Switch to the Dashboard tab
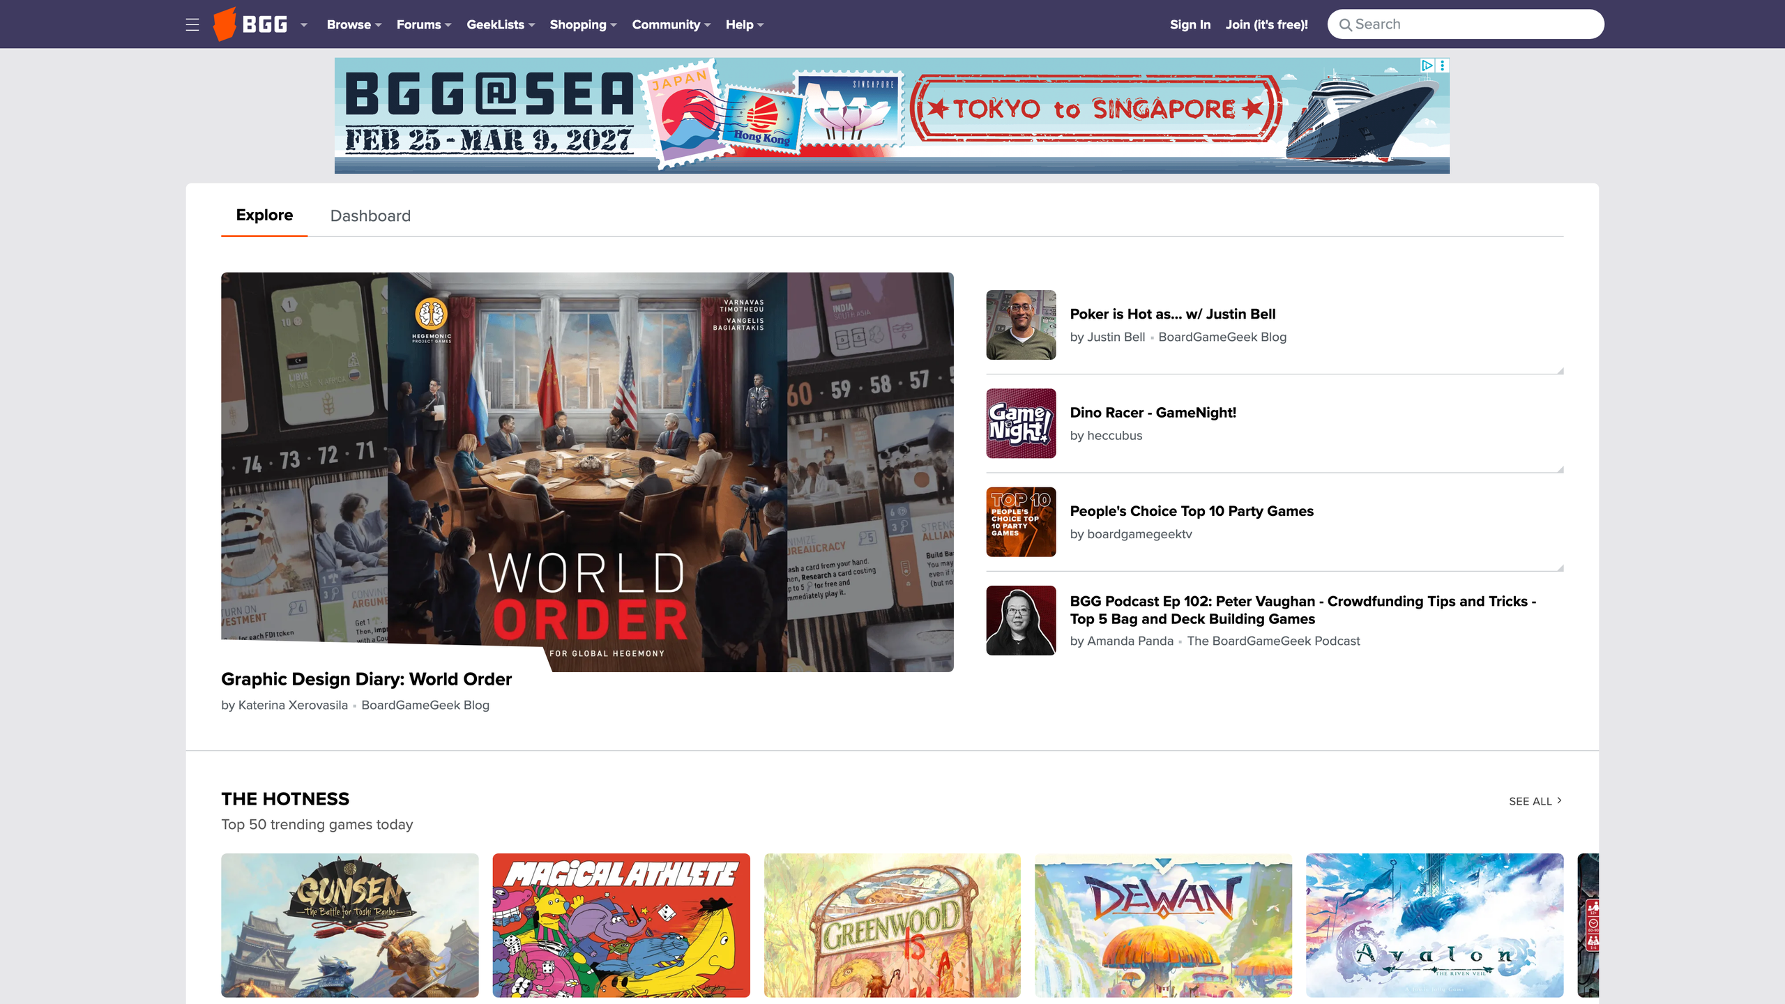Screen dimensions: 1785x1004 (370, 216)
